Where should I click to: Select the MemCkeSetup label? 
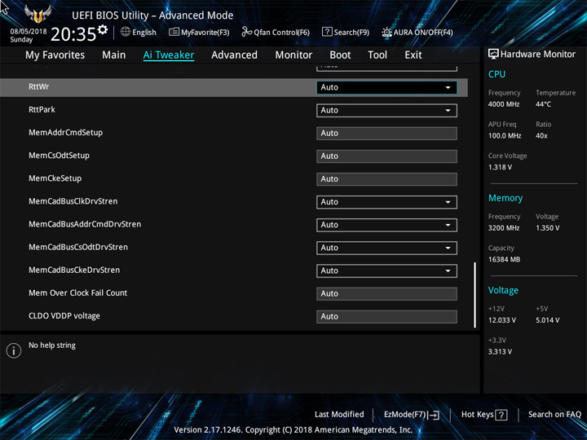55,178
